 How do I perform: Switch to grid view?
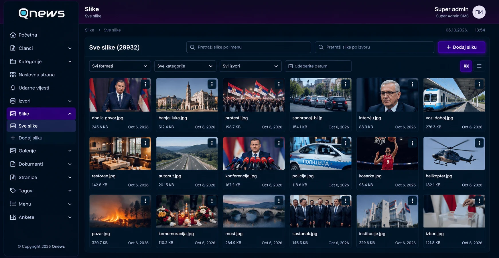pyautogui.click(x=466, y=66)
